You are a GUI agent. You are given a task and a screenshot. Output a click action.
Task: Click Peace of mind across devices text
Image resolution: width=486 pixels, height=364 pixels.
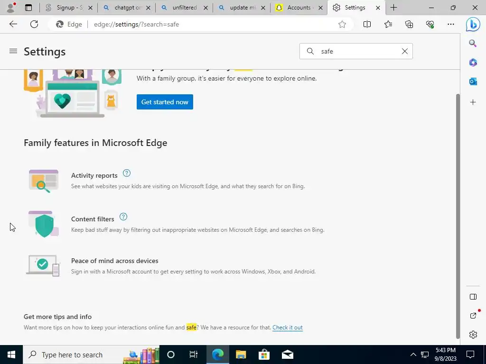coord(115,261)
